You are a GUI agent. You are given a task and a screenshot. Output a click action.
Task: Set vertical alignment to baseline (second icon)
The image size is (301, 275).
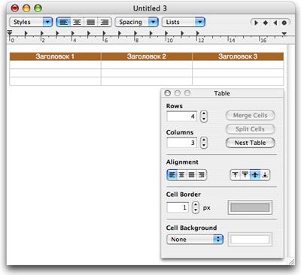(x=245, y=175)
